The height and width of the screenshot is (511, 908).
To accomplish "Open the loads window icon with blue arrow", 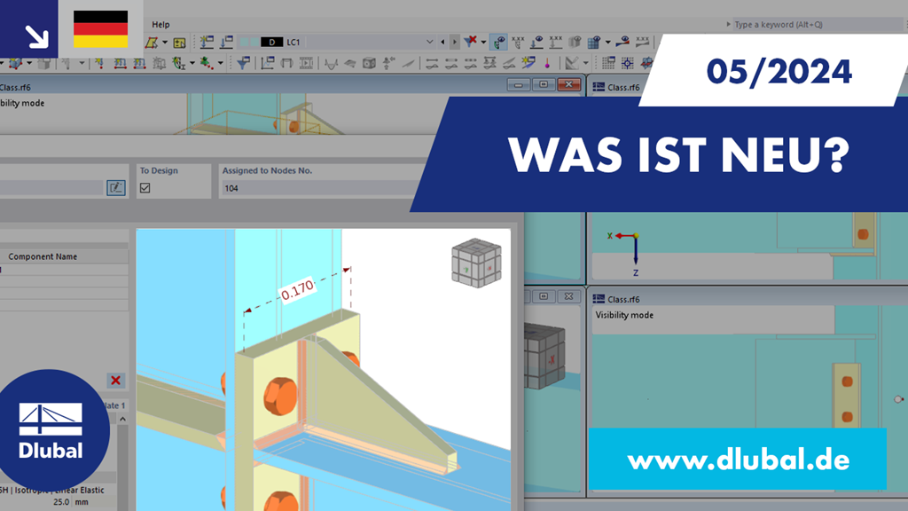I will (x=226, y=43).
